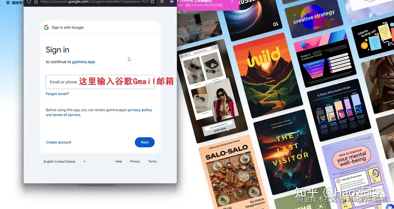
Task: Click The Last Visitor poster thumbnail
Action: coord(288,152)
